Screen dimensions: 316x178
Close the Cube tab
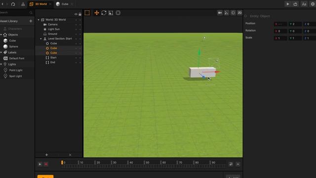tap(72, 4)
